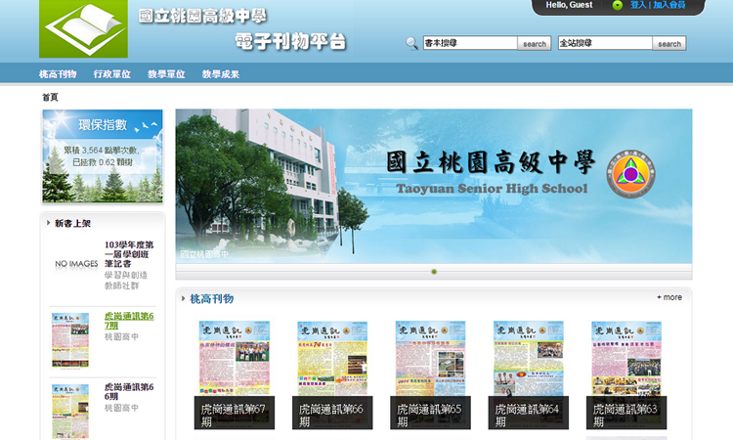Open the 教學單位 menu item
The height and width of the screenshot is (440, 733).
pyautogui.click(x=166, y=74)
